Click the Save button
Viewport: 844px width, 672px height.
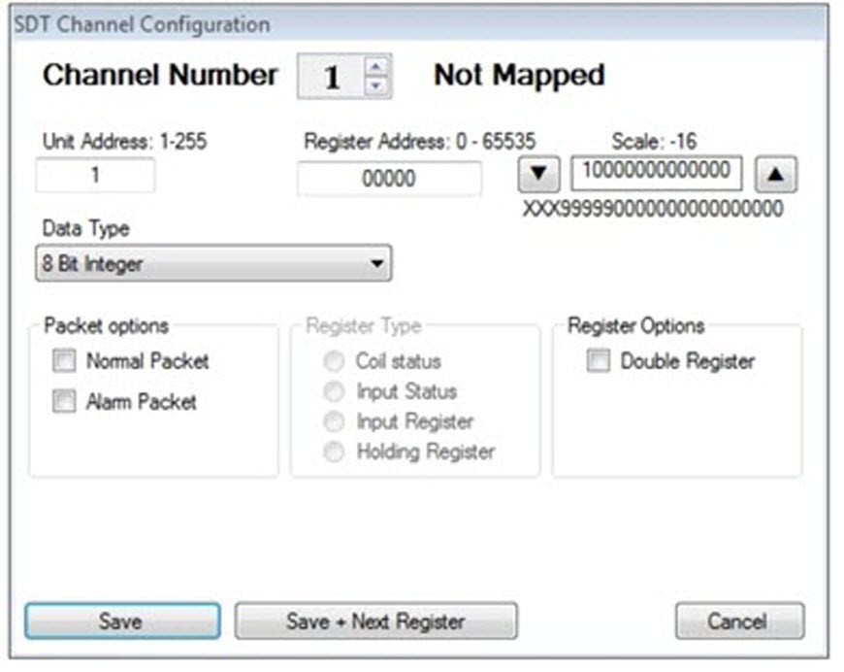[119, 622]
